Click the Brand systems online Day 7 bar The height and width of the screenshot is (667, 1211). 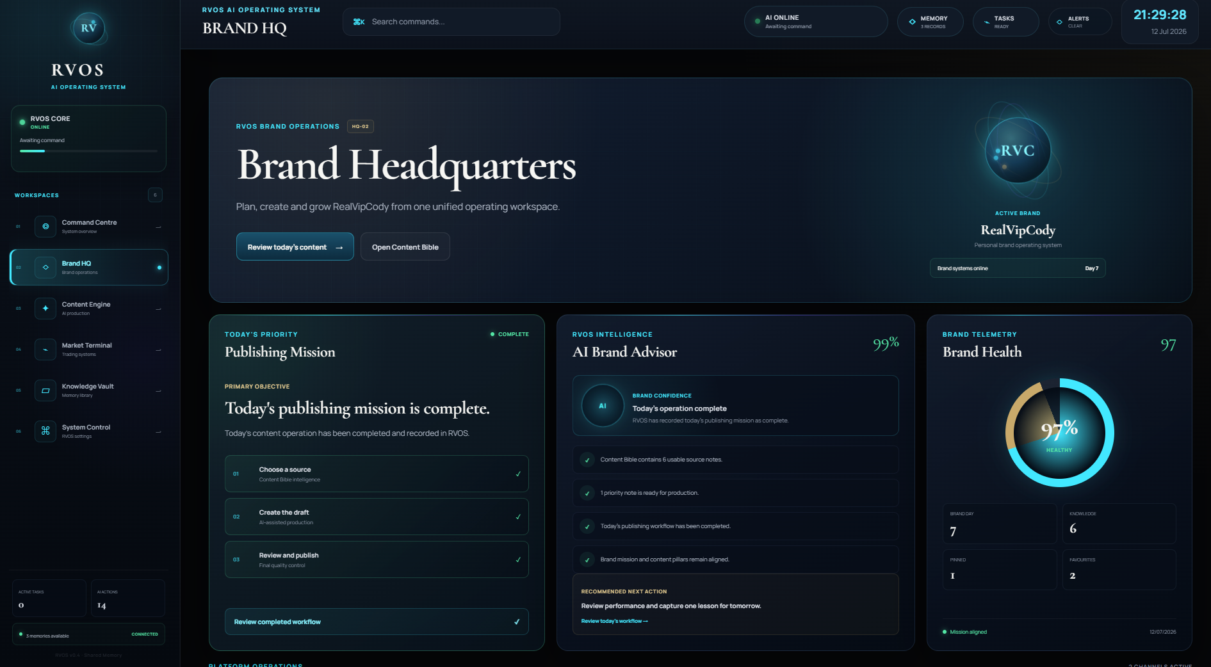(1018, 268)
